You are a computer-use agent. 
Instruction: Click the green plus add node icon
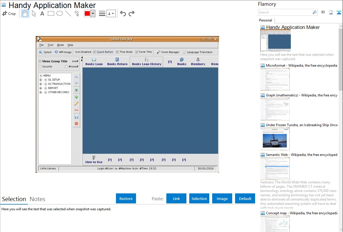(x=76, y=97)
